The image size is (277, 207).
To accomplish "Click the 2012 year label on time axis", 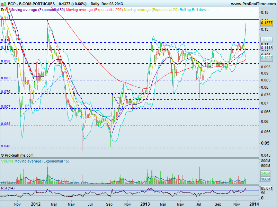I will 36,204.
